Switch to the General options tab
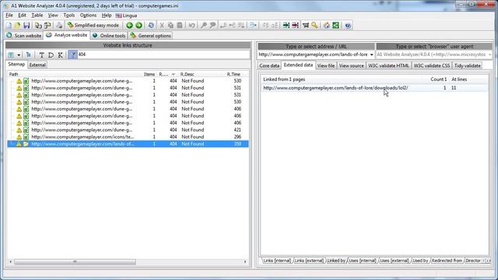Screen dimensions: 498x280 (x=151, y=36)
